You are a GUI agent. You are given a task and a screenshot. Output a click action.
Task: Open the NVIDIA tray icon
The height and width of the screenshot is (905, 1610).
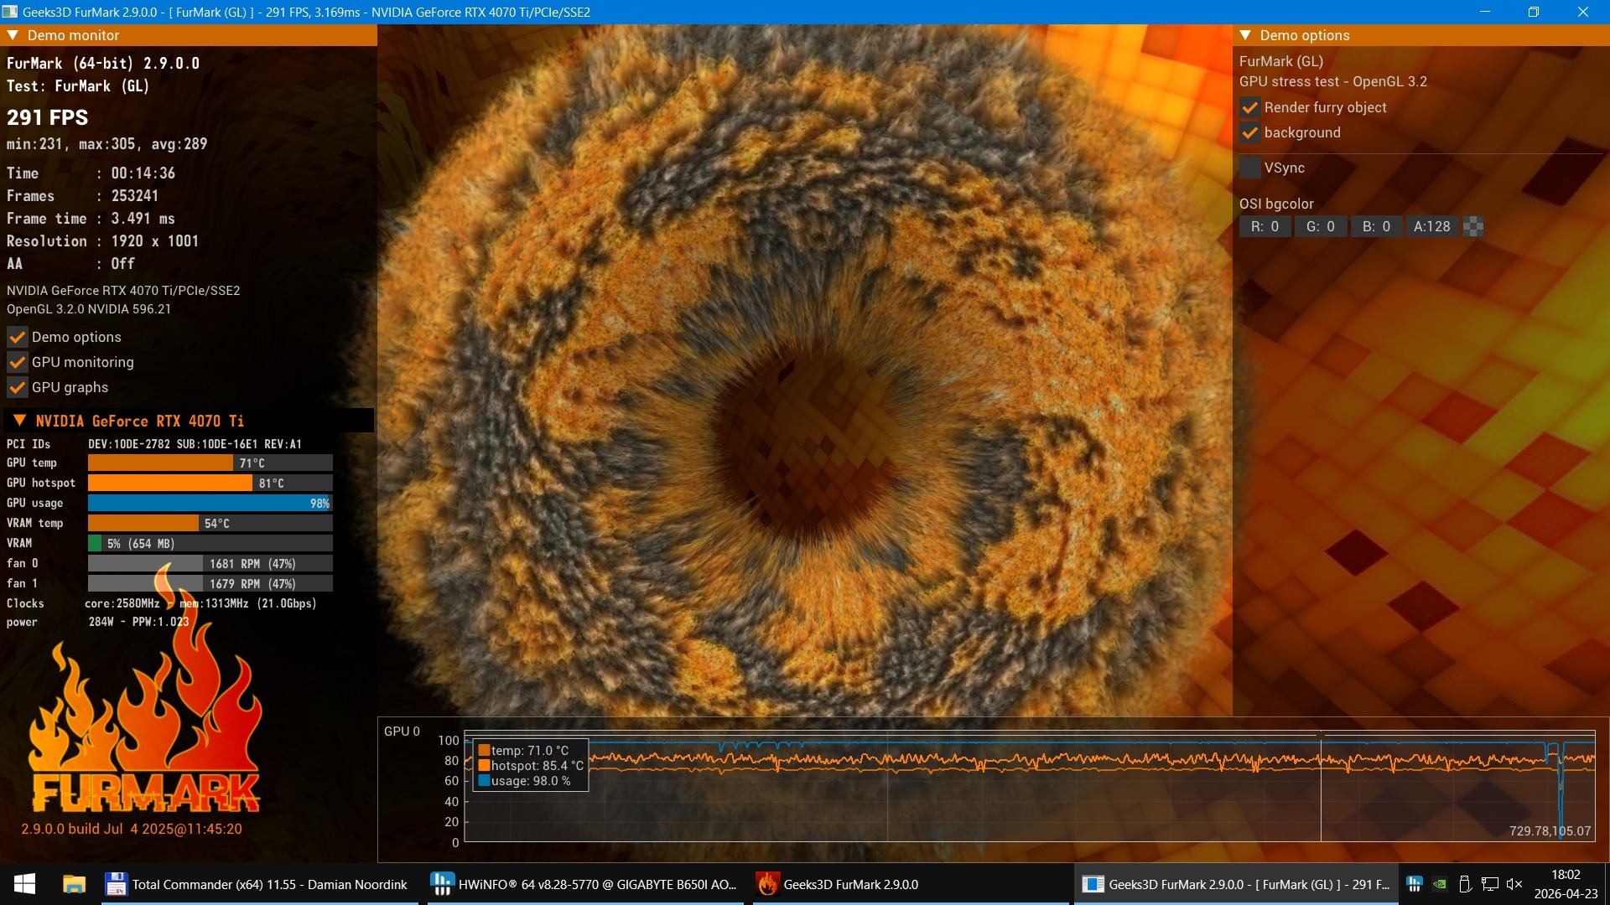click(1440, 884)
